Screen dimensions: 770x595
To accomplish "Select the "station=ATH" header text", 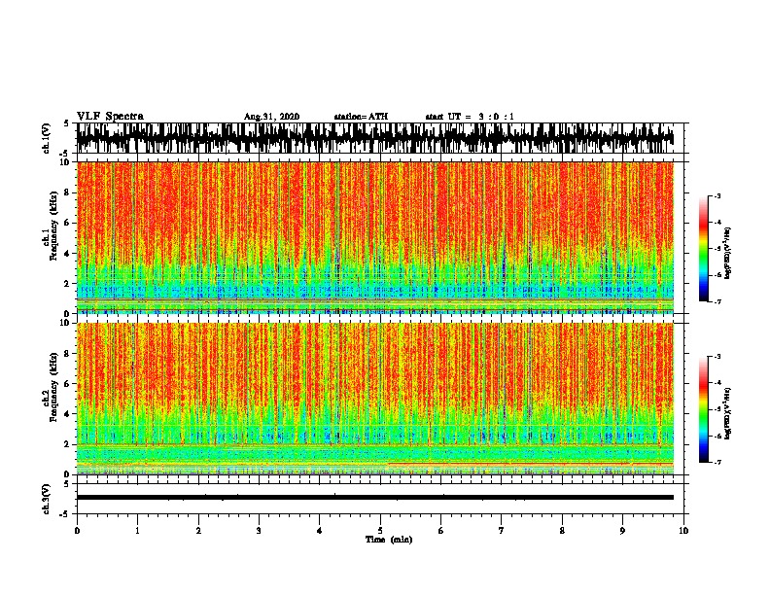I will 361,117.
